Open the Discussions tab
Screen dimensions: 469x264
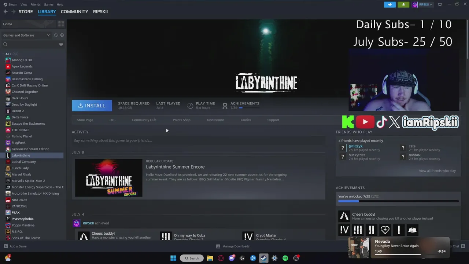coord(215,120)
